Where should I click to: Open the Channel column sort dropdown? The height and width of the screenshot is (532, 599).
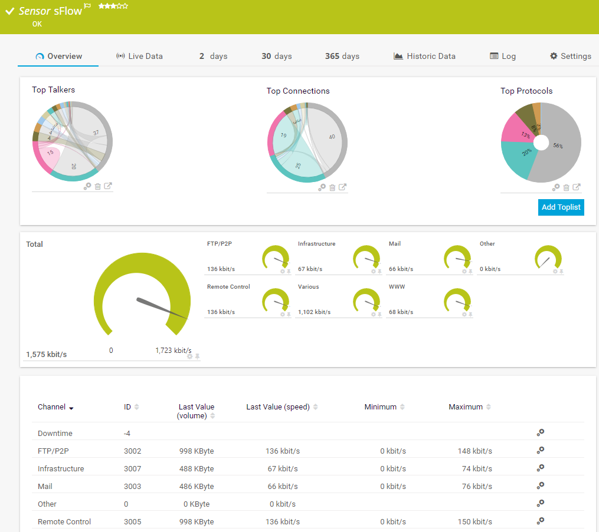click(x=71, y=407)
